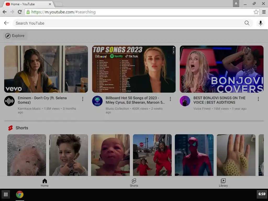
Task: Open the Explore compass chip
Action: click(x=15, y=36)
